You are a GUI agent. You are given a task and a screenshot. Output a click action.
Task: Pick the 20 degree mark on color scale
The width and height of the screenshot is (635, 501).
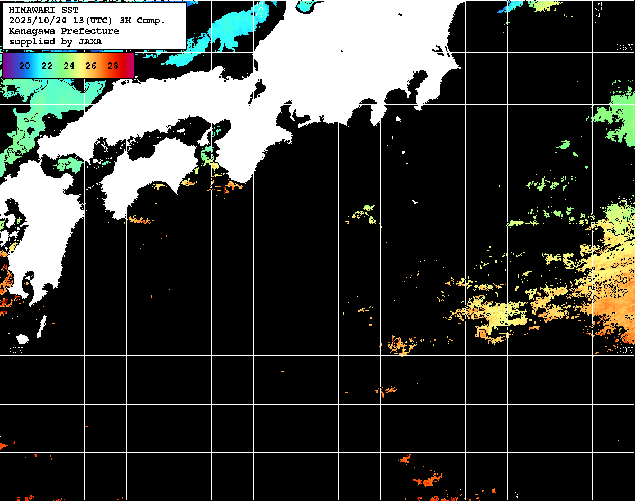24,66
